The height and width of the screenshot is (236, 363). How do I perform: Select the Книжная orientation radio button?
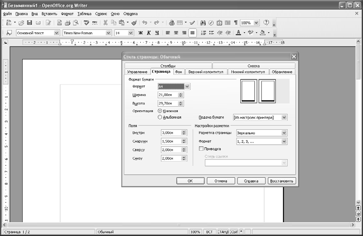[x=160, y=111]
